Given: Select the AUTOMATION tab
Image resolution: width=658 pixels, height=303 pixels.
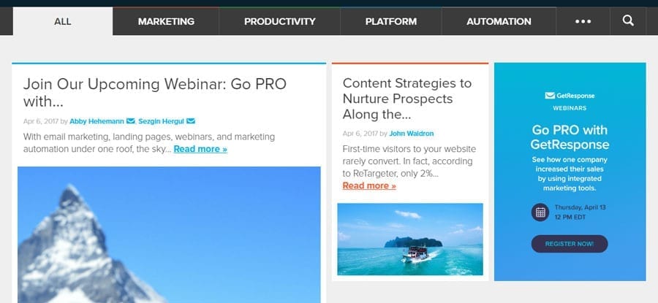Looking at the screenshot, I should click(499, 21).
